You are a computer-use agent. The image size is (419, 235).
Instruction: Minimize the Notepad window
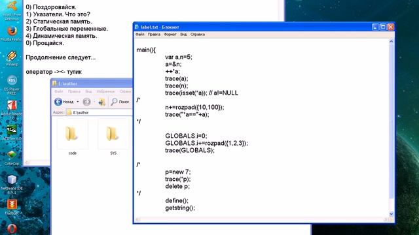tap(375, 27)
